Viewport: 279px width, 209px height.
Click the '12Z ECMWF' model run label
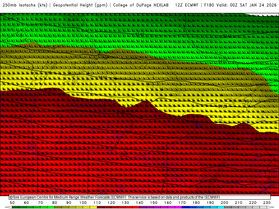point(187,5)
